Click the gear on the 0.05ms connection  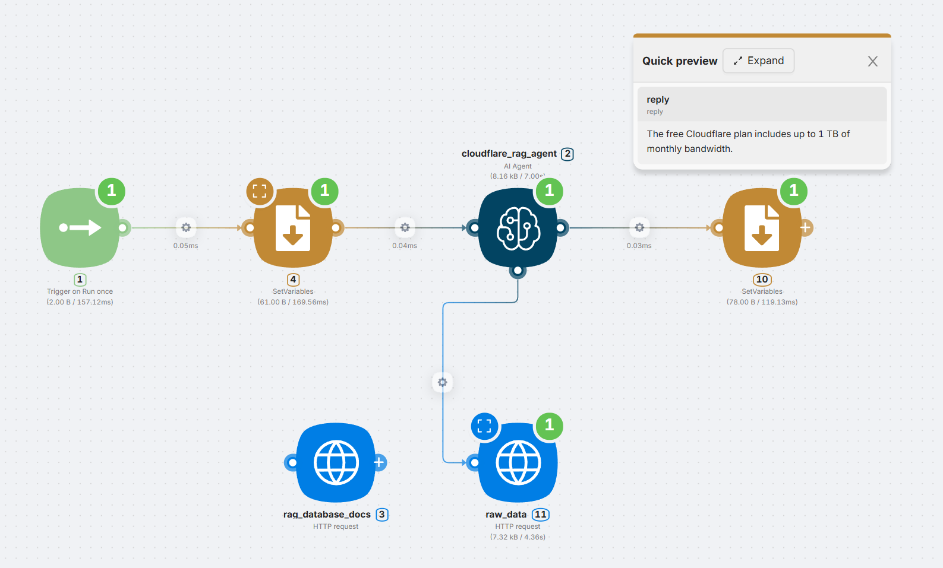click(186, 227)
